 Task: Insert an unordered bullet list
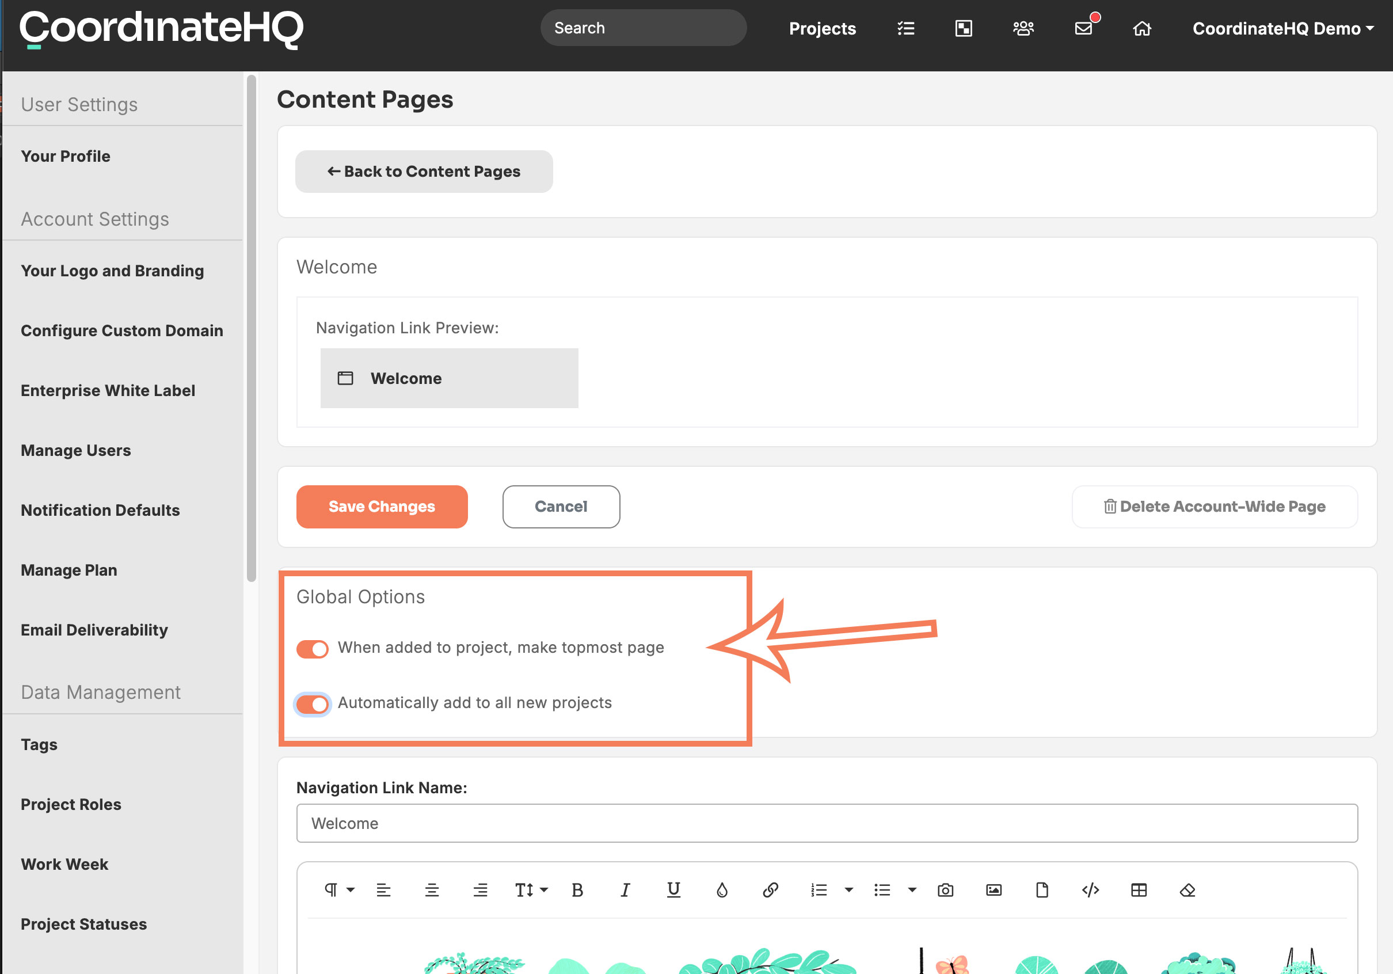pos(882,889)
